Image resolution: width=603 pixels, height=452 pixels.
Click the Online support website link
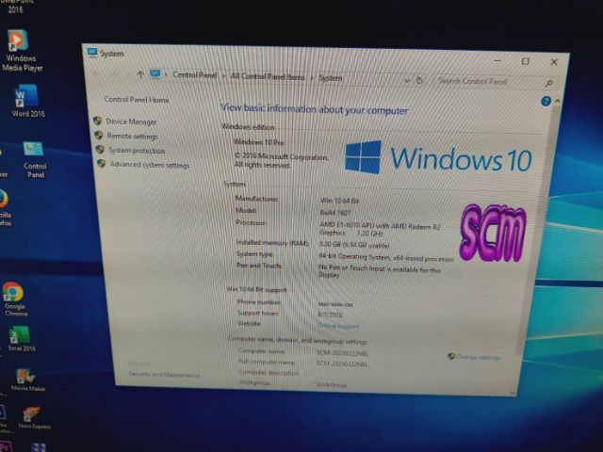[x=338, y=326]
